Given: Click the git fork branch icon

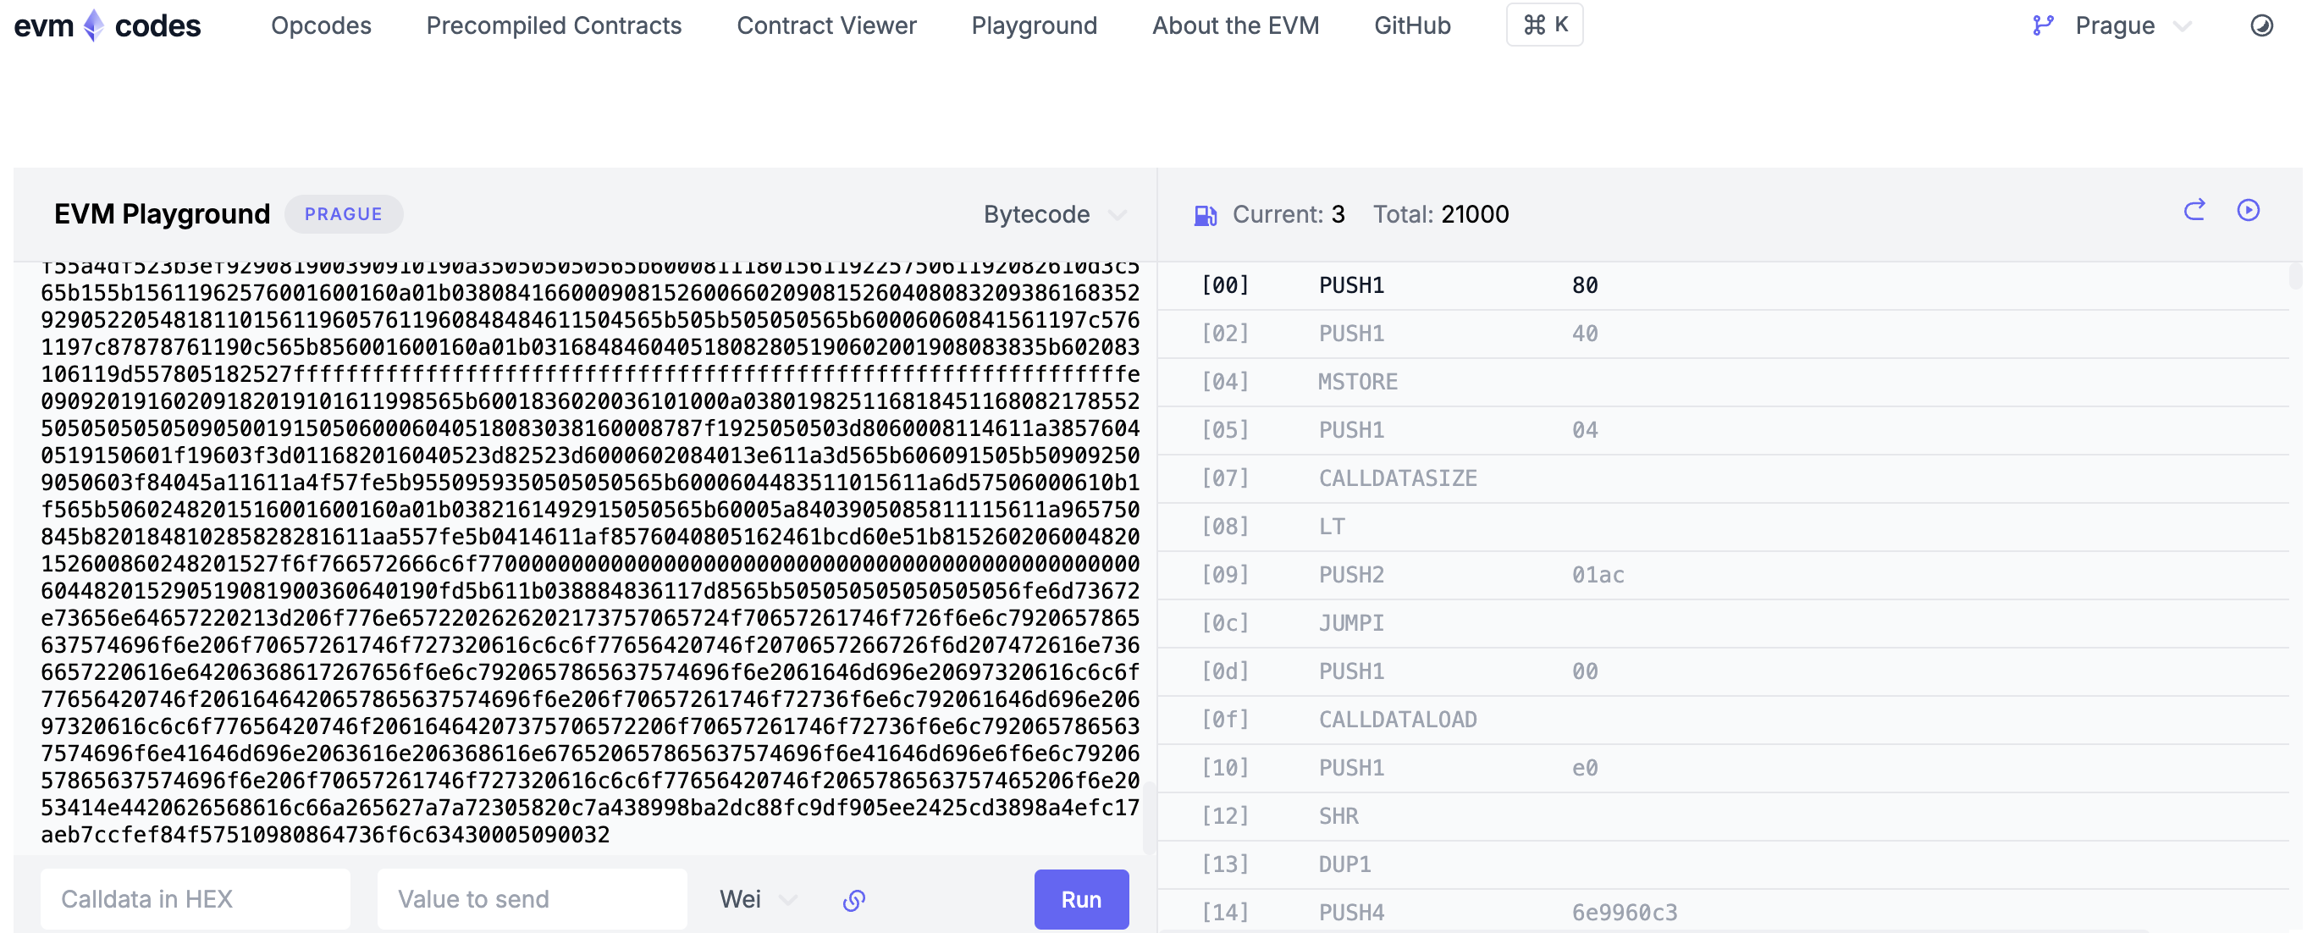Looking at the screenshot, I should (2043, 25).
